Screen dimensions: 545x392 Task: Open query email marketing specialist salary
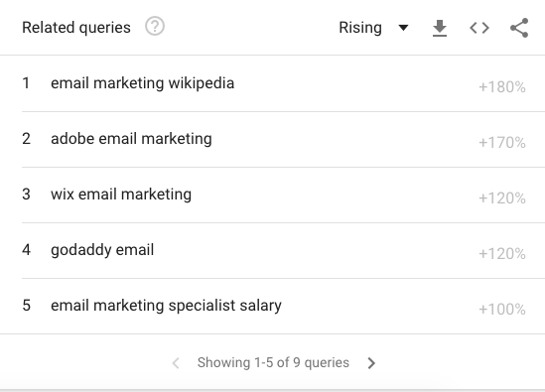click(166, 306)
